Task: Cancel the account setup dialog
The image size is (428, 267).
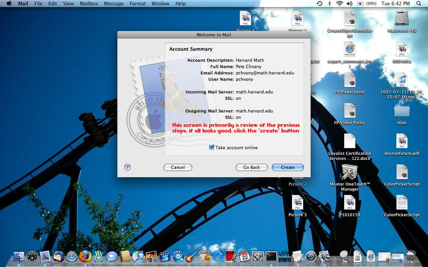Action: pos(178,167)
